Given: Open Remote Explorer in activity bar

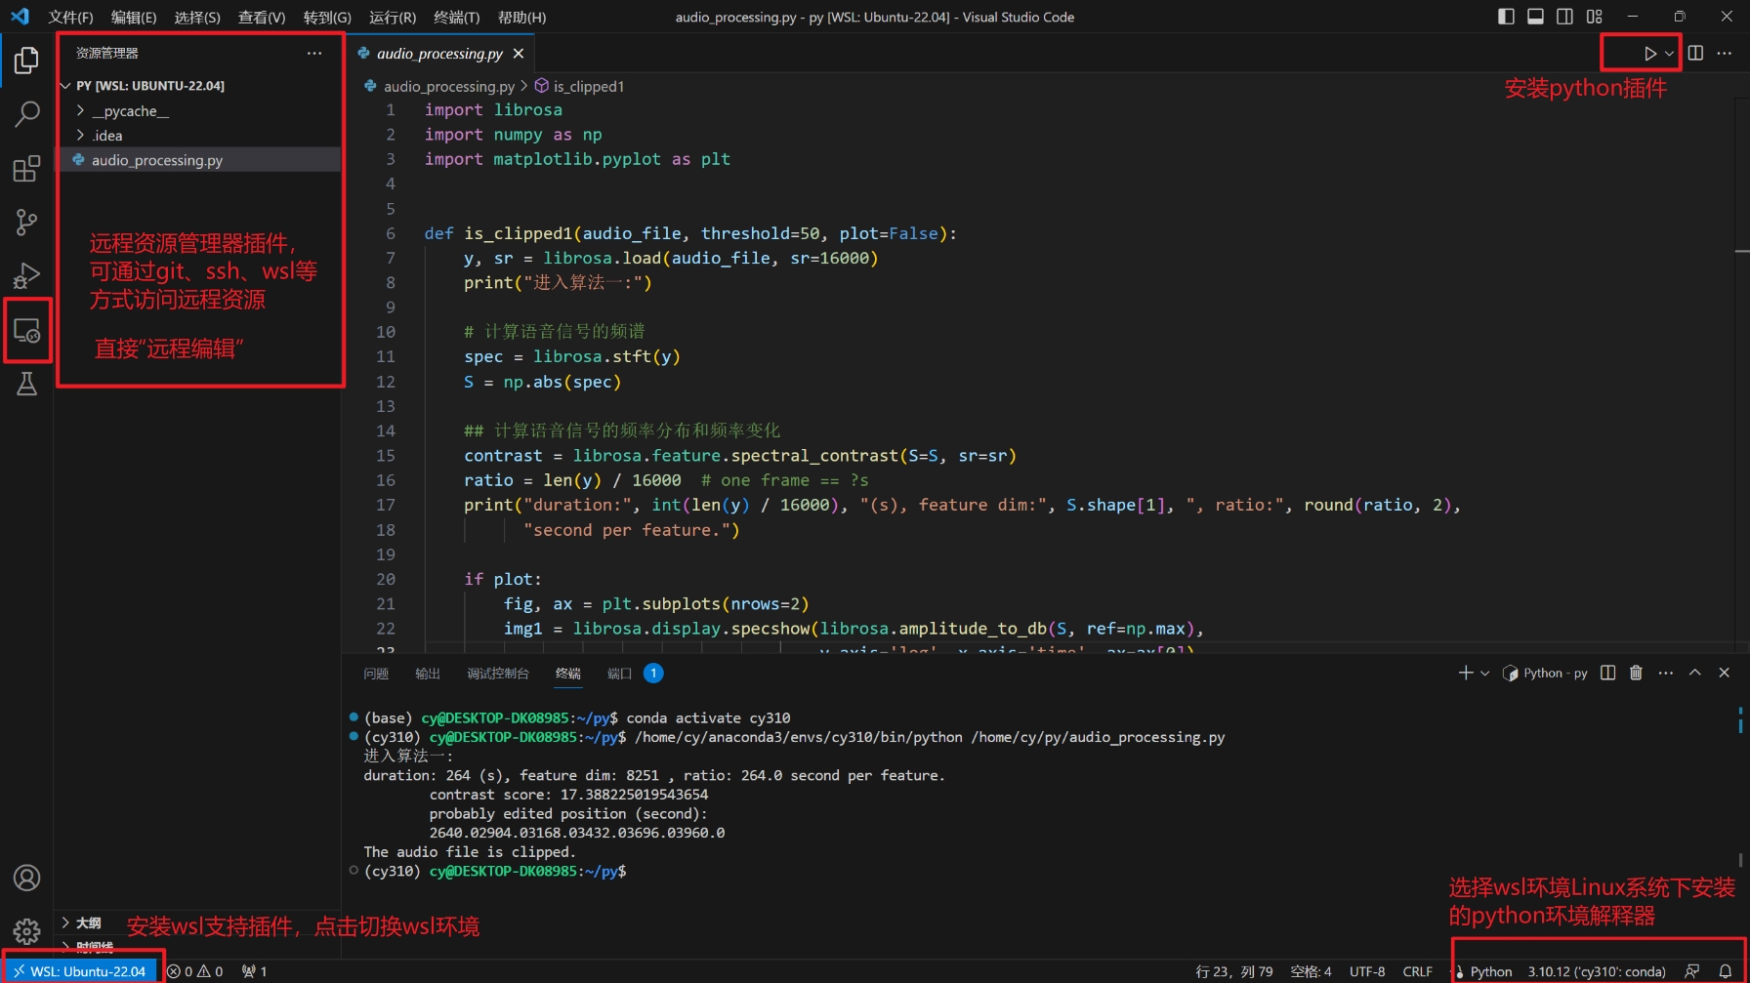Looking at the screenshot, I should [x=26, y=332].
